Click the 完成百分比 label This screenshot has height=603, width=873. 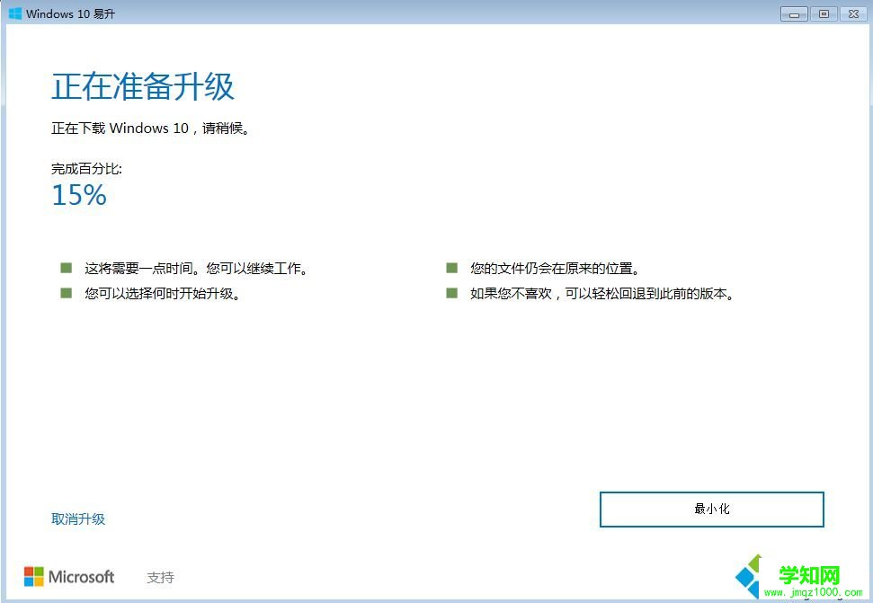[85, 167]
